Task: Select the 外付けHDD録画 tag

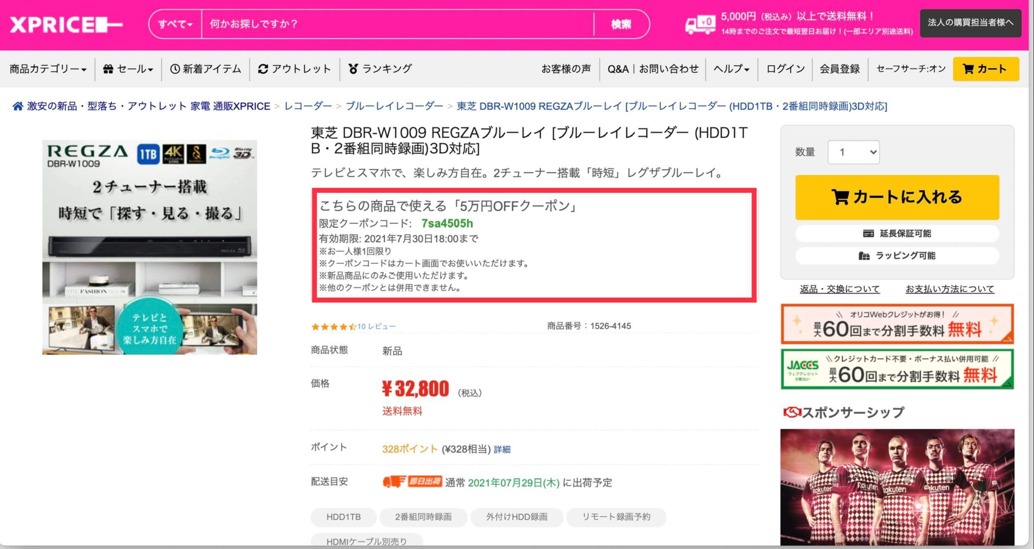Action: click(517, 517)
